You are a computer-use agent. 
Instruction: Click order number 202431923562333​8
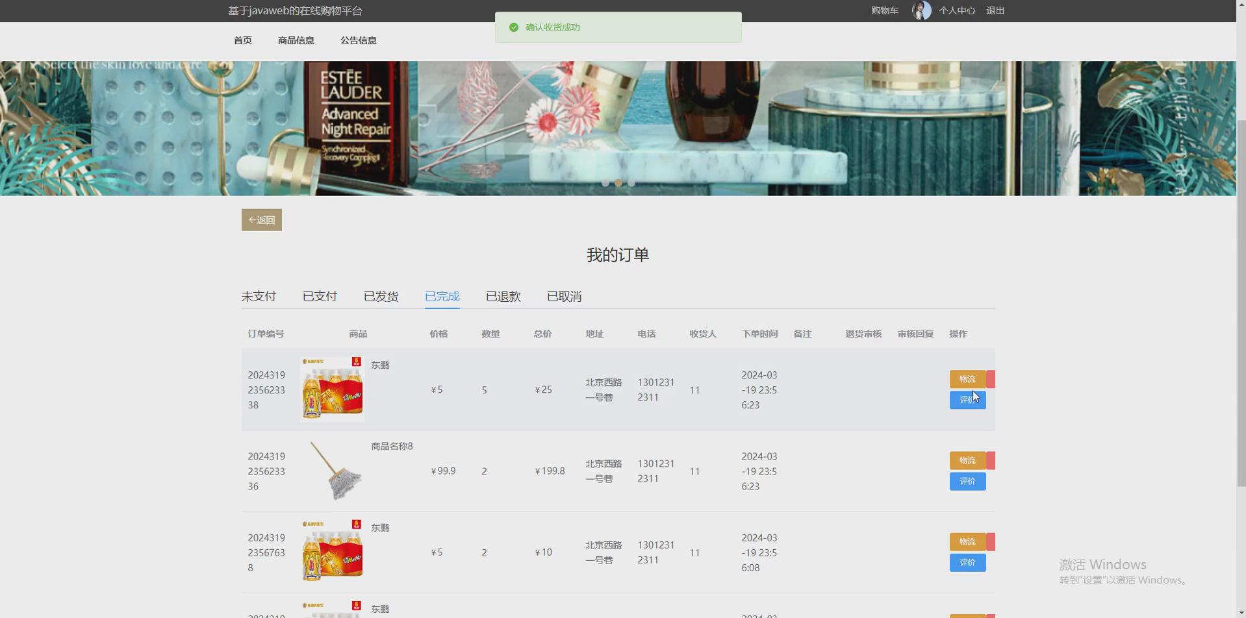tap(266, 390)
